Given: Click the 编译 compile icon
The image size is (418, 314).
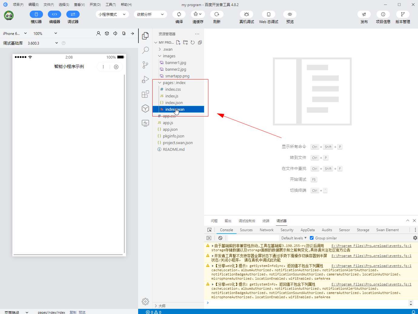Looking at the screenshot, I should pos(179,14).
